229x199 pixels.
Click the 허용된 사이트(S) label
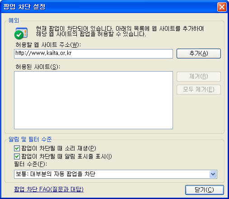[x=38, y=67]
